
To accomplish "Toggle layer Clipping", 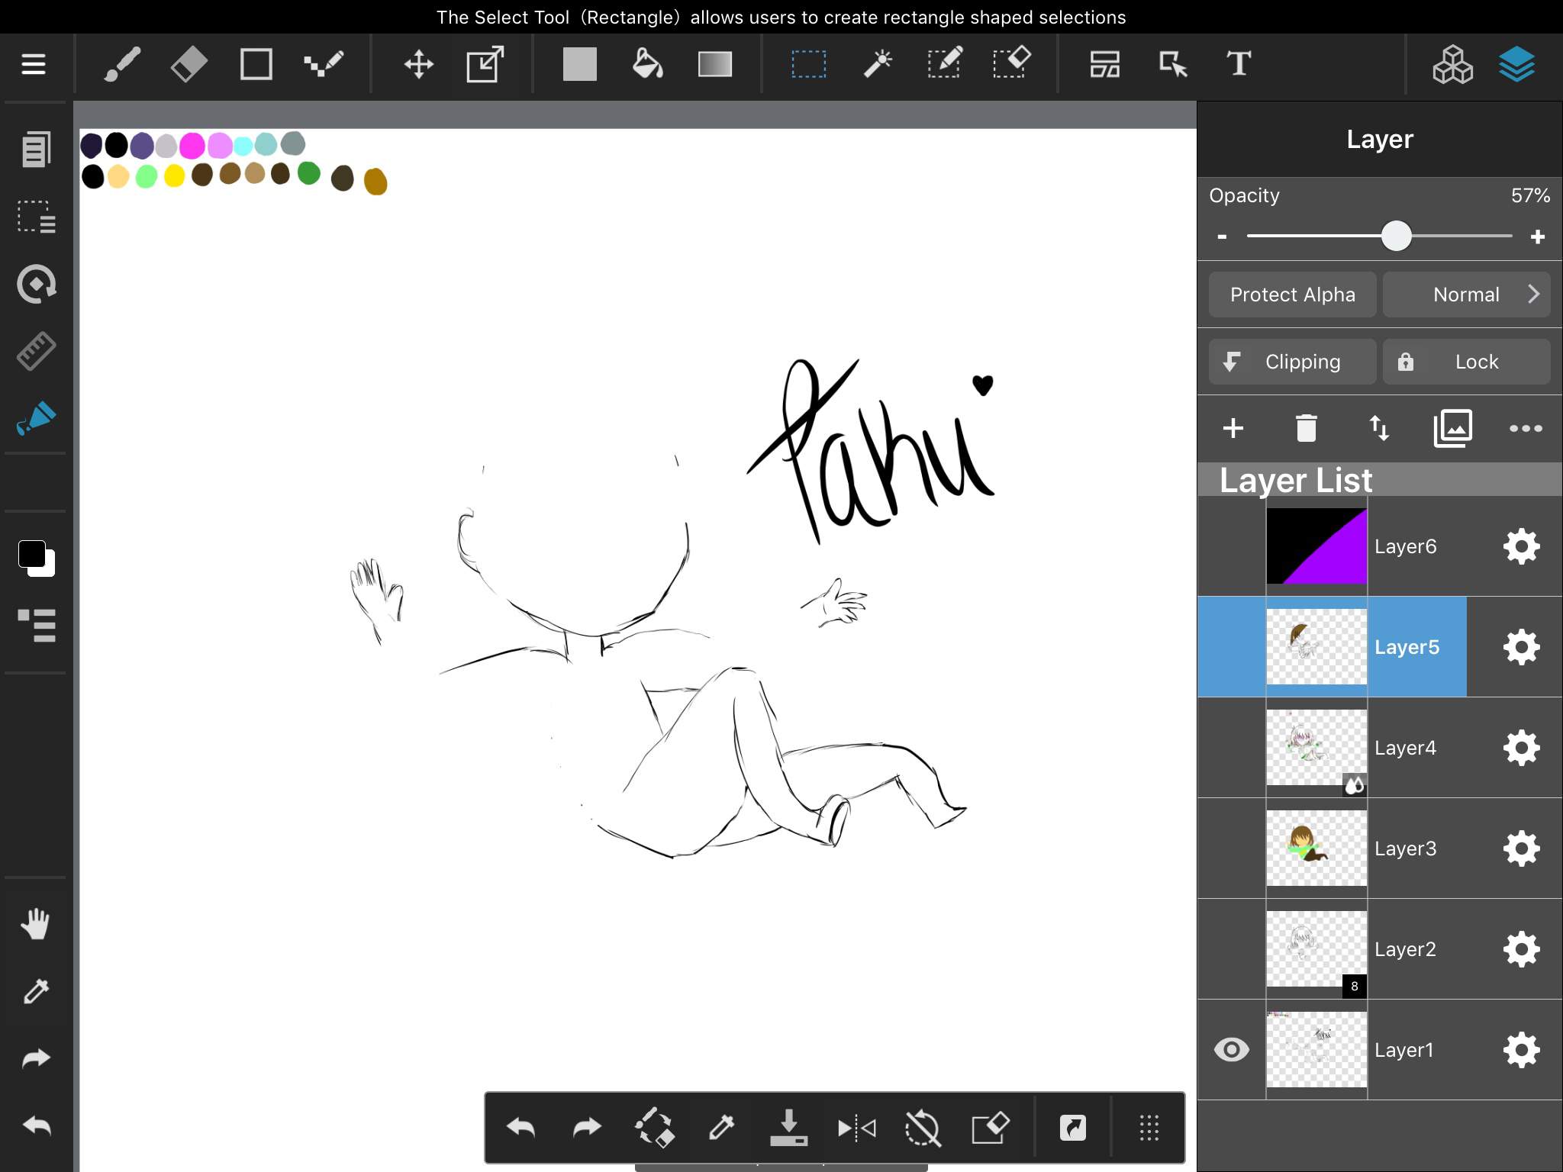I will click(x=1292, y=362).
